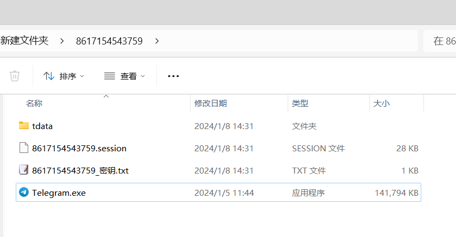
Task: Sort by 大小 column header
Action: coord(381,103)
